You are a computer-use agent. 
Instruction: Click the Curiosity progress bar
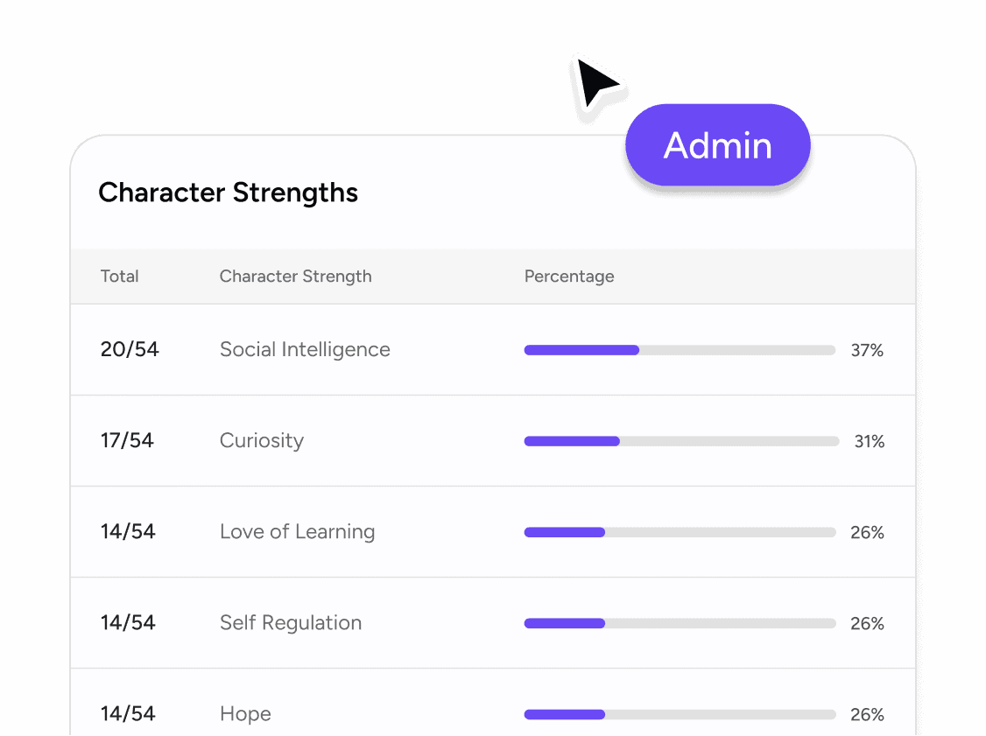coord(680,441)
